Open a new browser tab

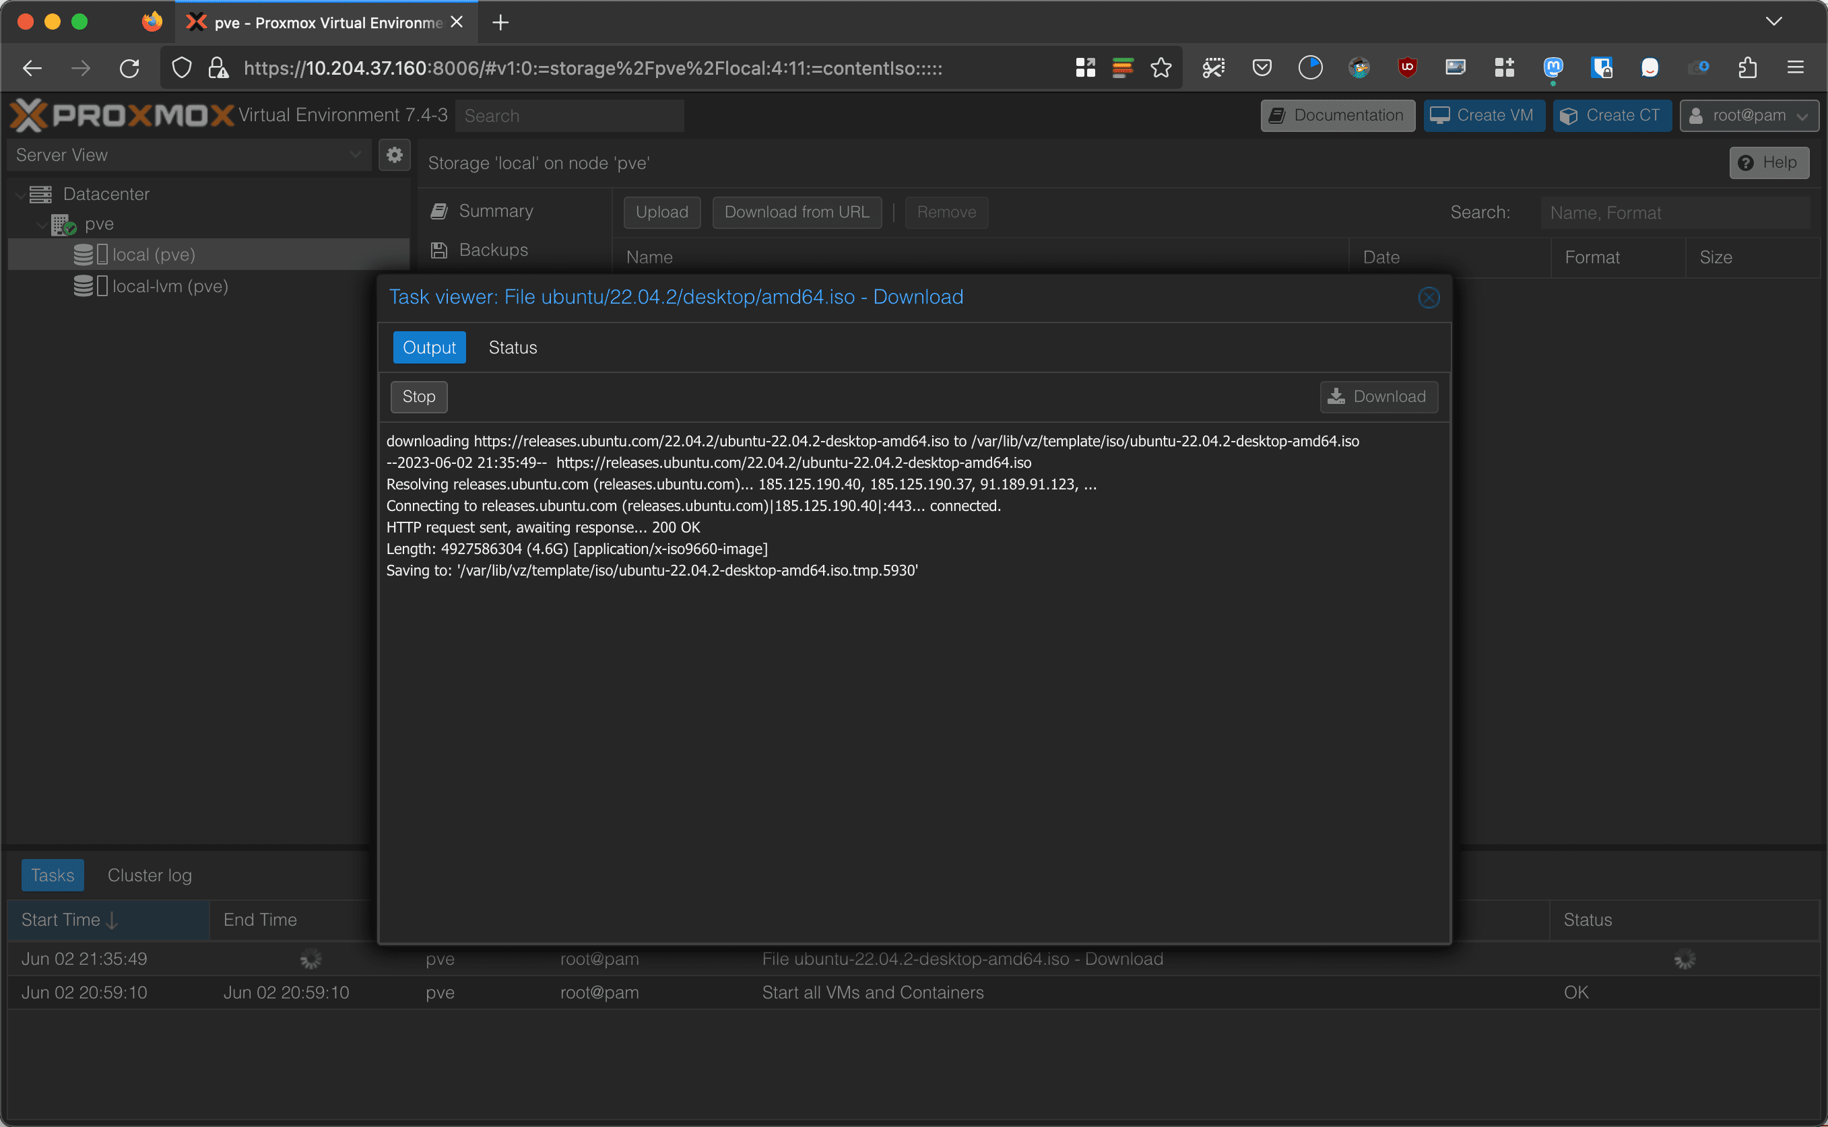501,22
